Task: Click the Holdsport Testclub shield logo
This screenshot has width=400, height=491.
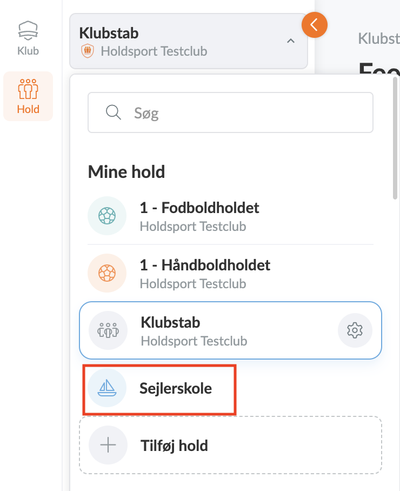Action: point(86,51)
